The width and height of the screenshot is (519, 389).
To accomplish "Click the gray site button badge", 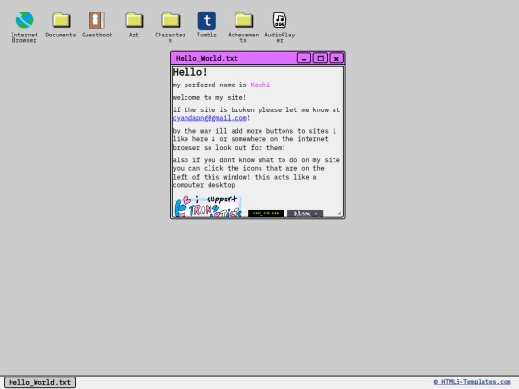I will tap(306, 213).
